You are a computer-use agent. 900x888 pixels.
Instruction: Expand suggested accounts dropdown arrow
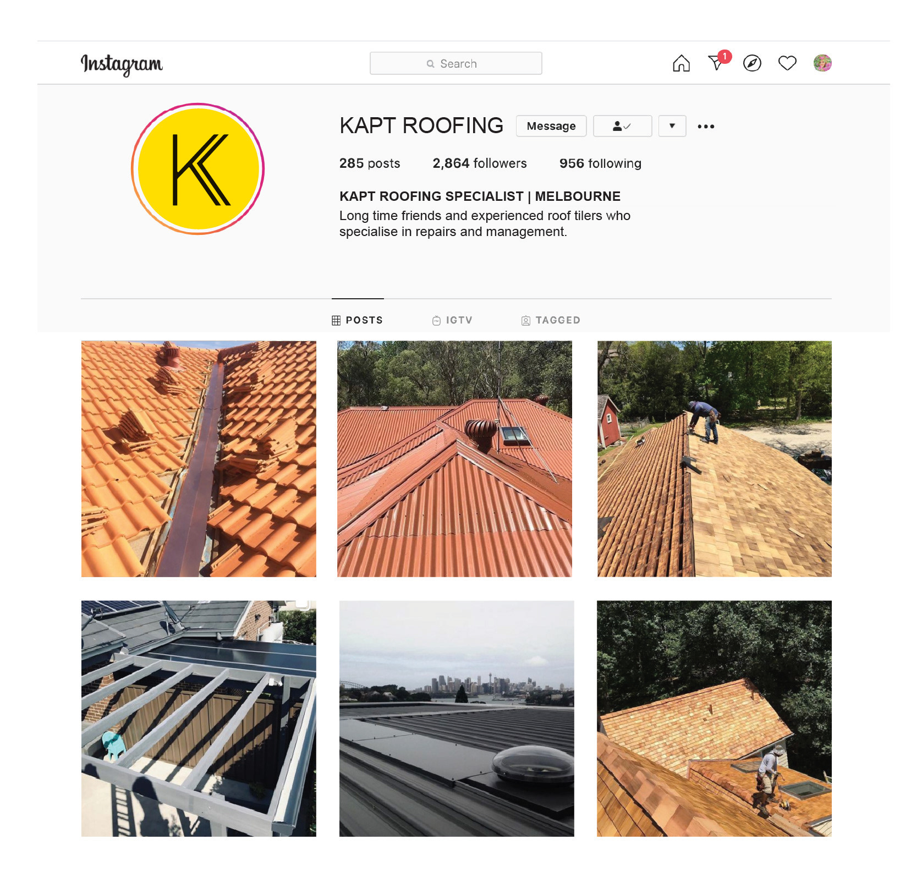point(672,126)
